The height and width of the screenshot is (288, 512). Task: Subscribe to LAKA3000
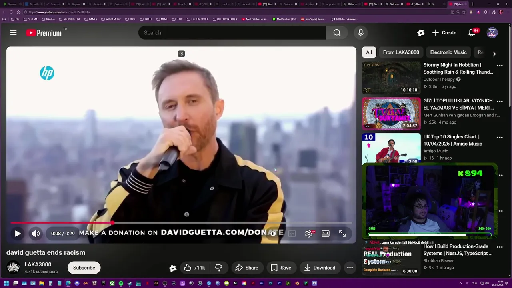84,268
